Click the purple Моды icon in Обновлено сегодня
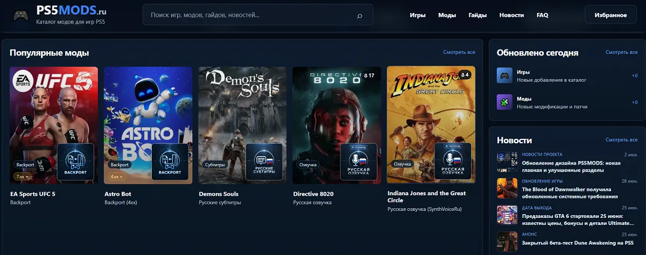Image resolution: width=646 pixels, height=255 pixels. (504, 102)
